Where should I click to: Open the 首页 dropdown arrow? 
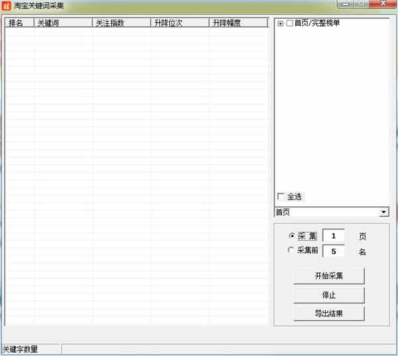coord(384,211)
